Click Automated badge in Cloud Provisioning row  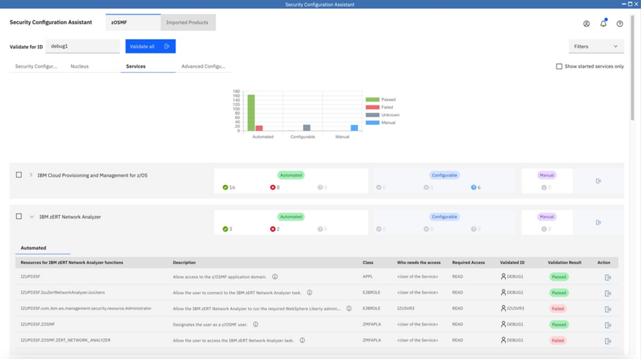pos(290,175)
